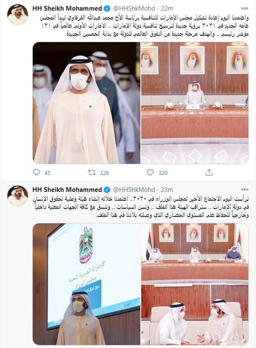
Task: Open the meeting room photo with three portraits
Action: coord(195,103)
